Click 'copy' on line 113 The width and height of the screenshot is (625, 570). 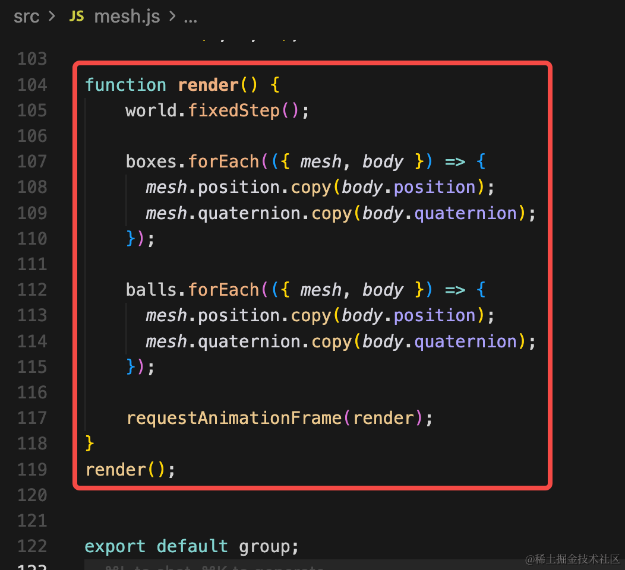click(x=311, y=316)
